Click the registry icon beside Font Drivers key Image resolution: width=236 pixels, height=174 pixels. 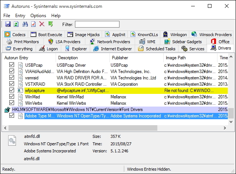click(7, 110)
